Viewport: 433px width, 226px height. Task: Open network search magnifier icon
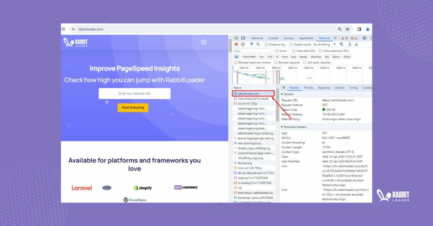(x=258, y=44)
